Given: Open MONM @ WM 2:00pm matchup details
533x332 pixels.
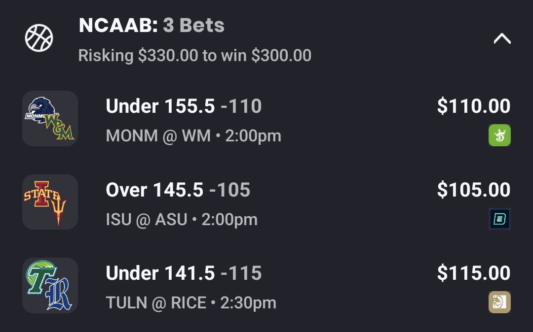Looking at the screenshot, I should (193, 136).
